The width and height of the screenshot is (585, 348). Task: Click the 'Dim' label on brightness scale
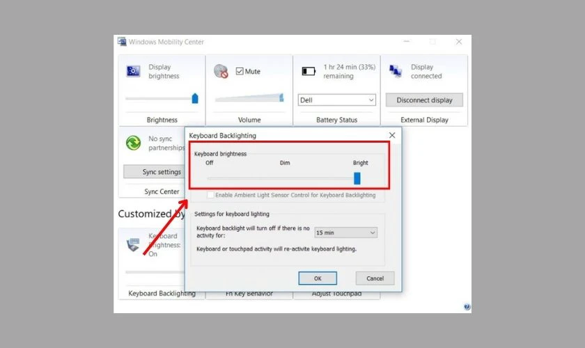pos(285,163)
